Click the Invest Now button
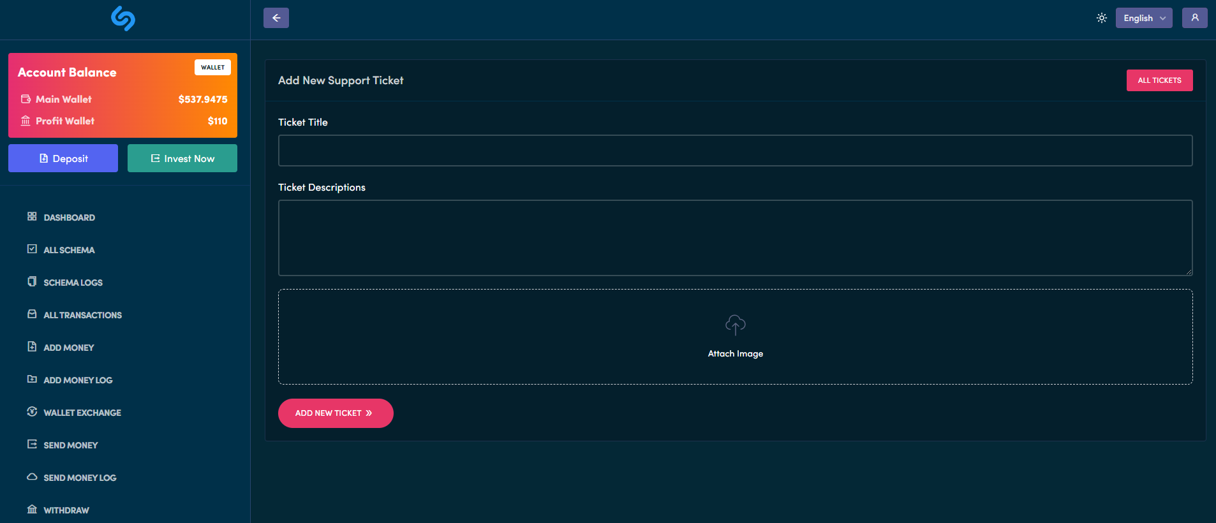Viewport: 1216px width, 523px height. coord(182,158)
